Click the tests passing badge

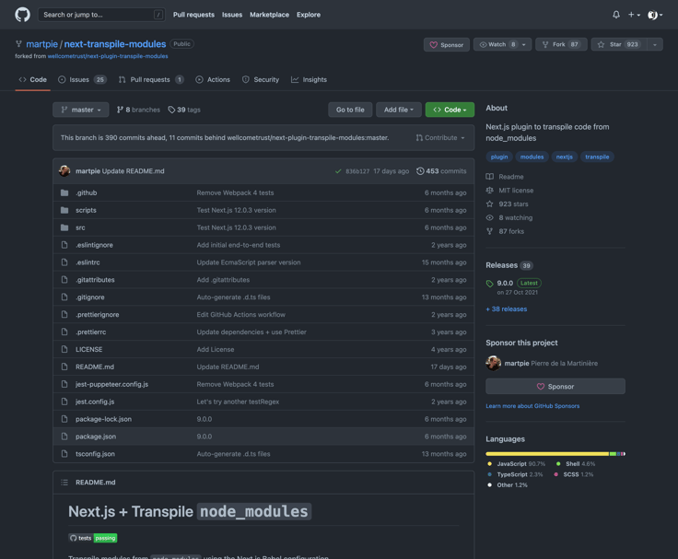93,538
